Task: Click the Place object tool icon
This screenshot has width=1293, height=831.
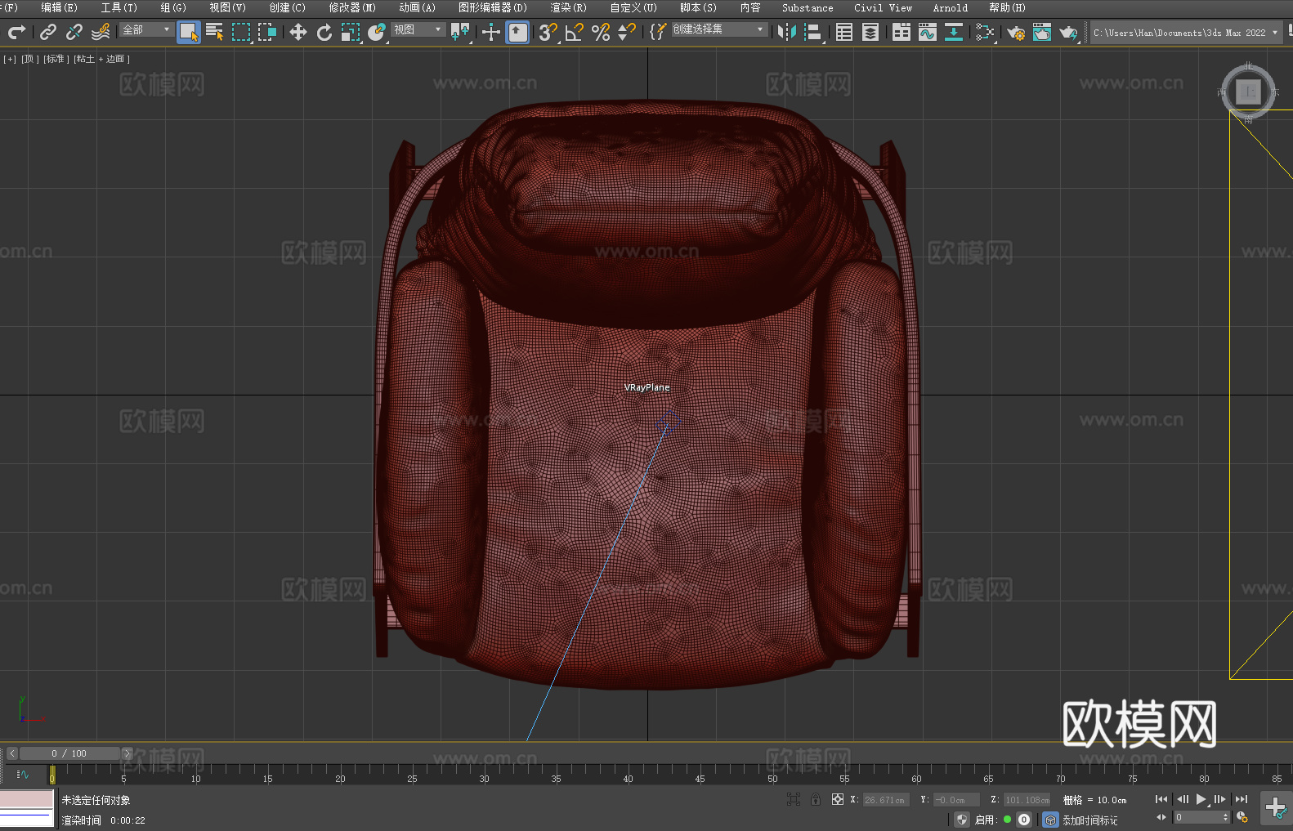Action: [377, 32]
